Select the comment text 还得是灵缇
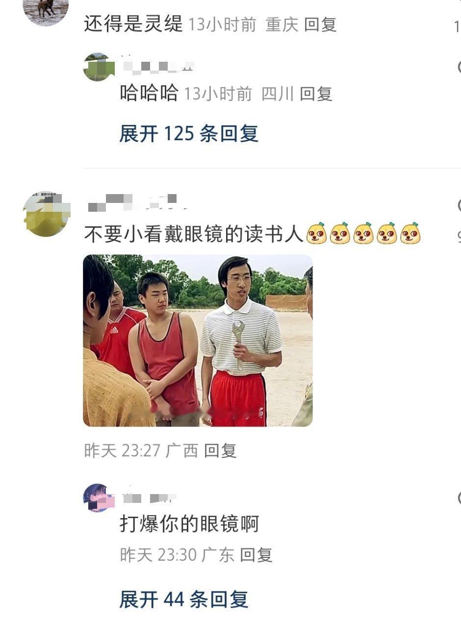Image resolution: width=461 pixels, height=623 pixels. pos(133,24)
